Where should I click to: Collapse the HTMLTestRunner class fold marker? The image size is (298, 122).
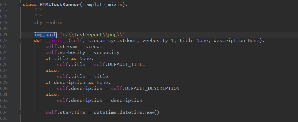20,5
